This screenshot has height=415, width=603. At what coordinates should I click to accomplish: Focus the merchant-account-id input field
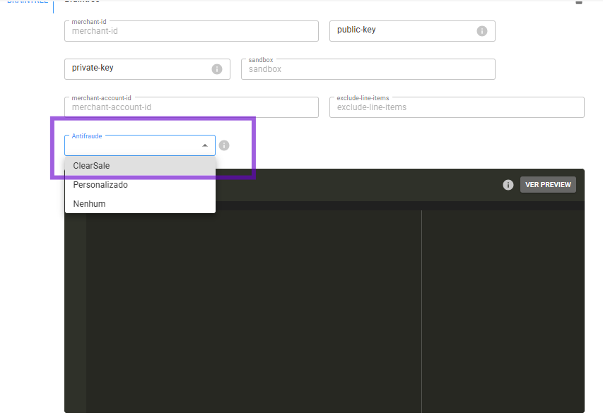[192, 107]
